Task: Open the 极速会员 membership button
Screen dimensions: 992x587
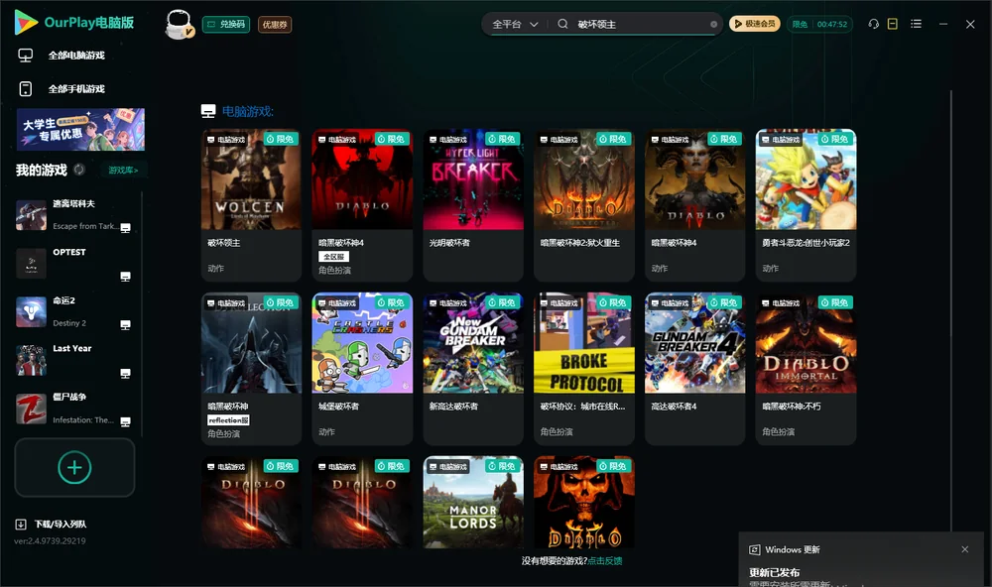Action: (755, 24)
